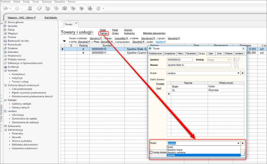267x164 pixels.
Task: Open the 'Magazyn: MAG - Główny' dropdown
Action: click(22, 18)
